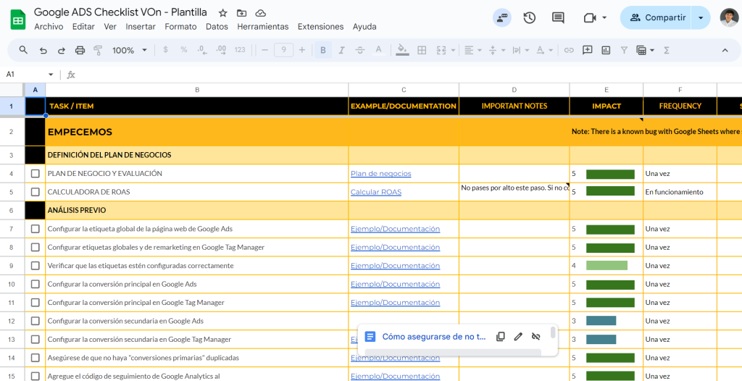The width and height of the screenshot is (742, 381).
Task: Check the box for PLAN DE NEGOCIO Y EVALUACIÓN
Action: point(36,174)
